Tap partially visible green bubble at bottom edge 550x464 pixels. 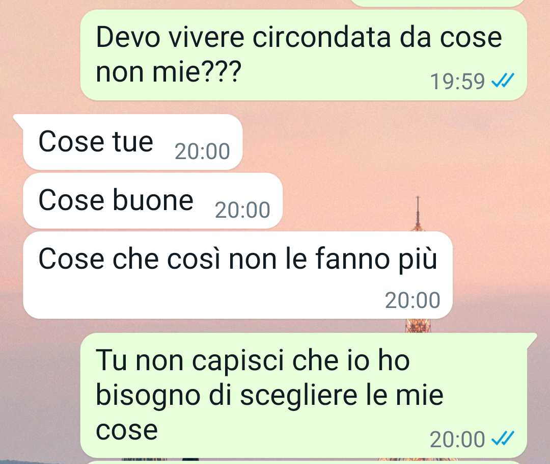[304, 462]
